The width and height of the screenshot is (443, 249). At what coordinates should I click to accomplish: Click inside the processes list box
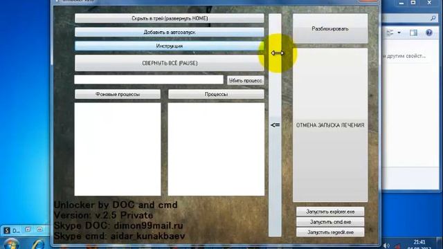click(x=216, y=149)
